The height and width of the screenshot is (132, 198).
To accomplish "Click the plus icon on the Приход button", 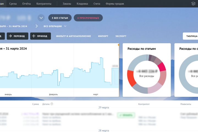I will 34,36.
